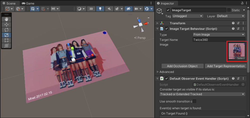
Task: Click the ImageTarget cube object icon
Action: click(159, 11)
